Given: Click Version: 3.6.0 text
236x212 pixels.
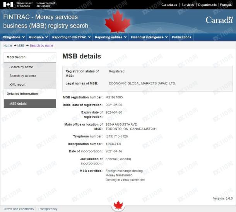Looking at the screenshot, I should point(223,198).
